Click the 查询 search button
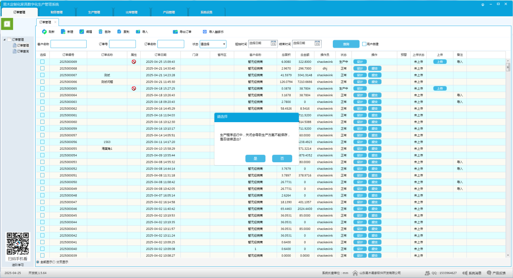The height and width of the screenshot is (278, 513). coord(346,44)
